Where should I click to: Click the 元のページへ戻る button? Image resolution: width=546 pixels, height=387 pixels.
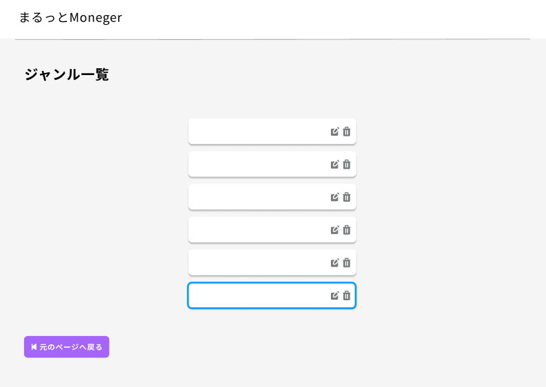click(x=66, y=346)
